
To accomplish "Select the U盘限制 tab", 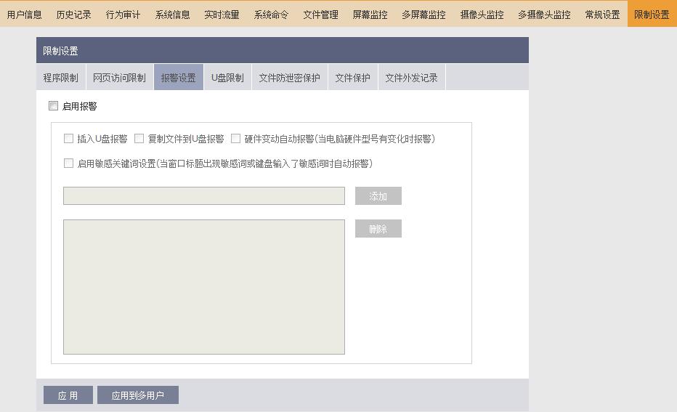I will (x=227, y=78).
